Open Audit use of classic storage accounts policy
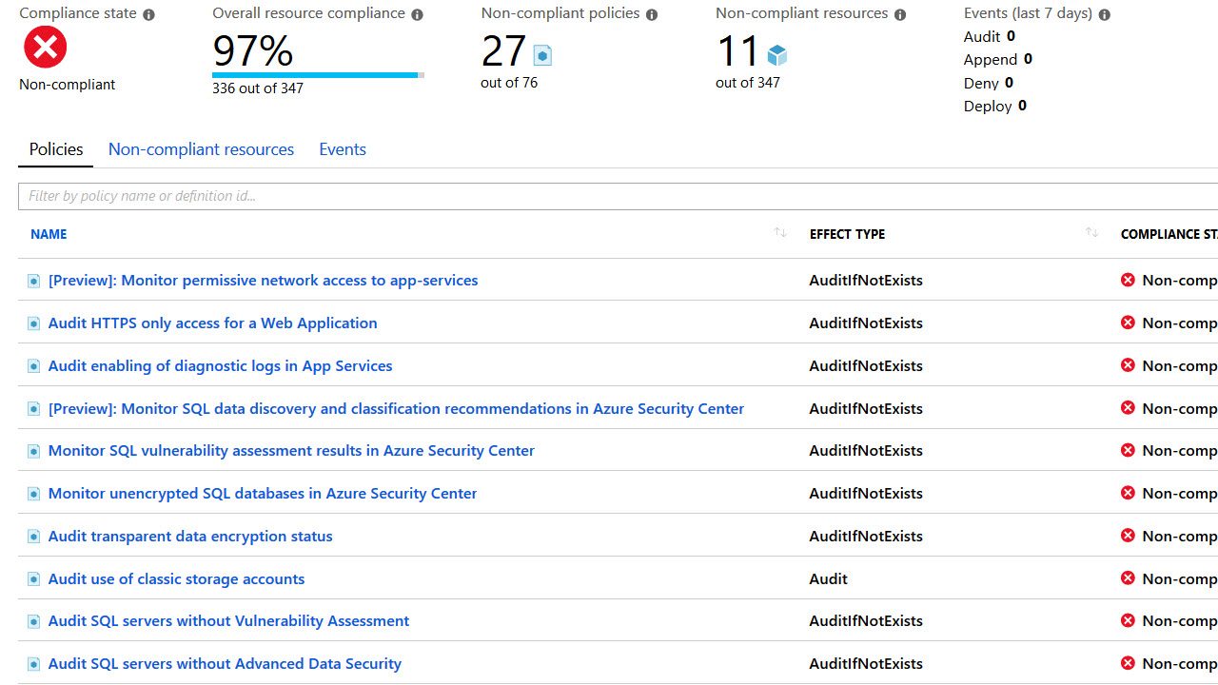The width and height of the screenshot is (1218, 685). tap(176, 579)
